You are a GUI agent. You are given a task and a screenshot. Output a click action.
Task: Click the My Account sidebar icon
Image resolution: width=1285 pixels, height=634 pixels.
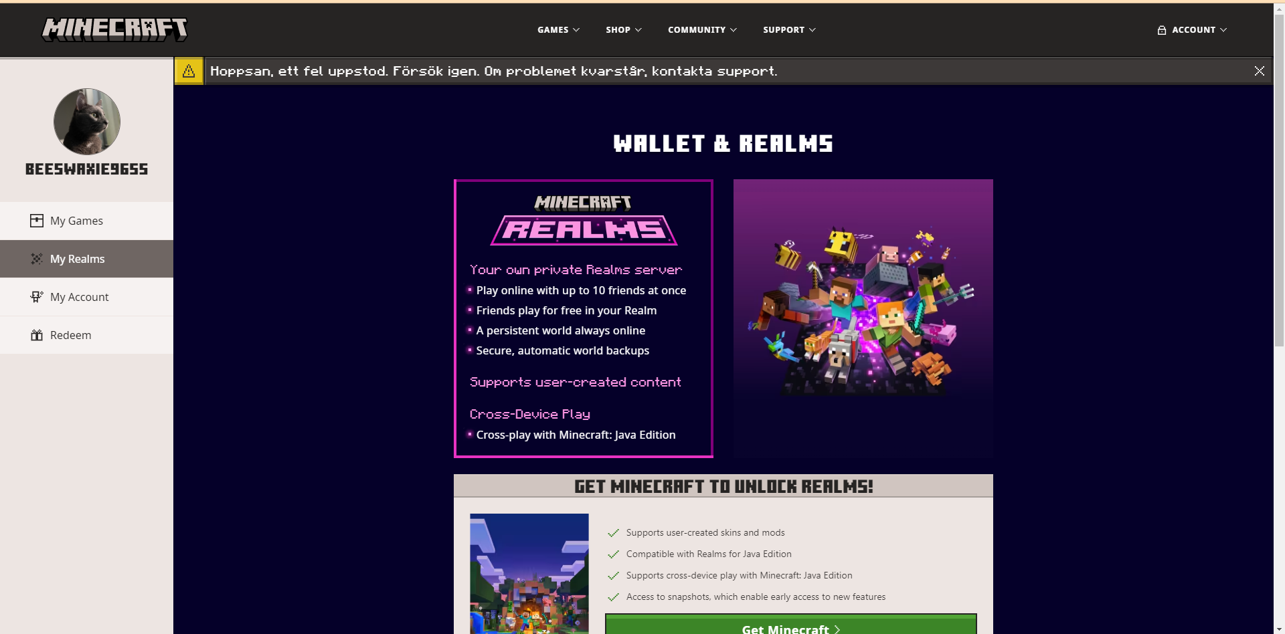pyautogui.click(x=37, y=297)
